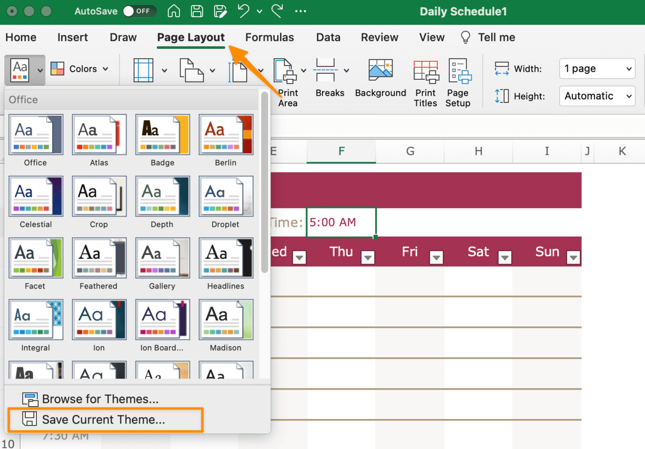
Task: Click the themes gallery scrollbar
Action: coord(264,184)
